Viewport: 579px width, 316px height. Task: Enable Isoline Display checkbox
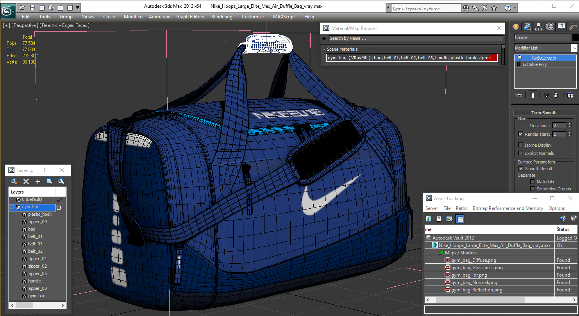coord(520,145)
